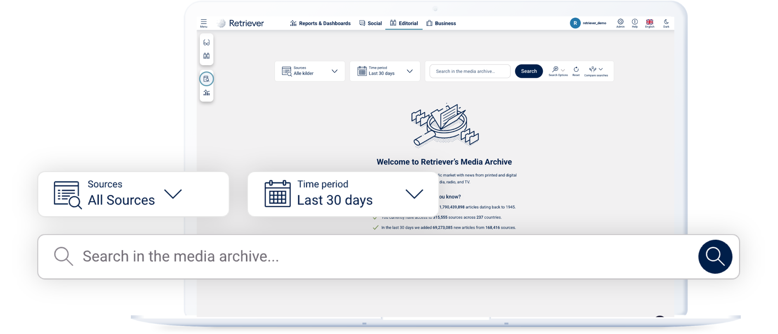Screen dimensions: 778x334
Task: Select the highlighted media archive search sidebar icon
Action: (x=207, y=79)
